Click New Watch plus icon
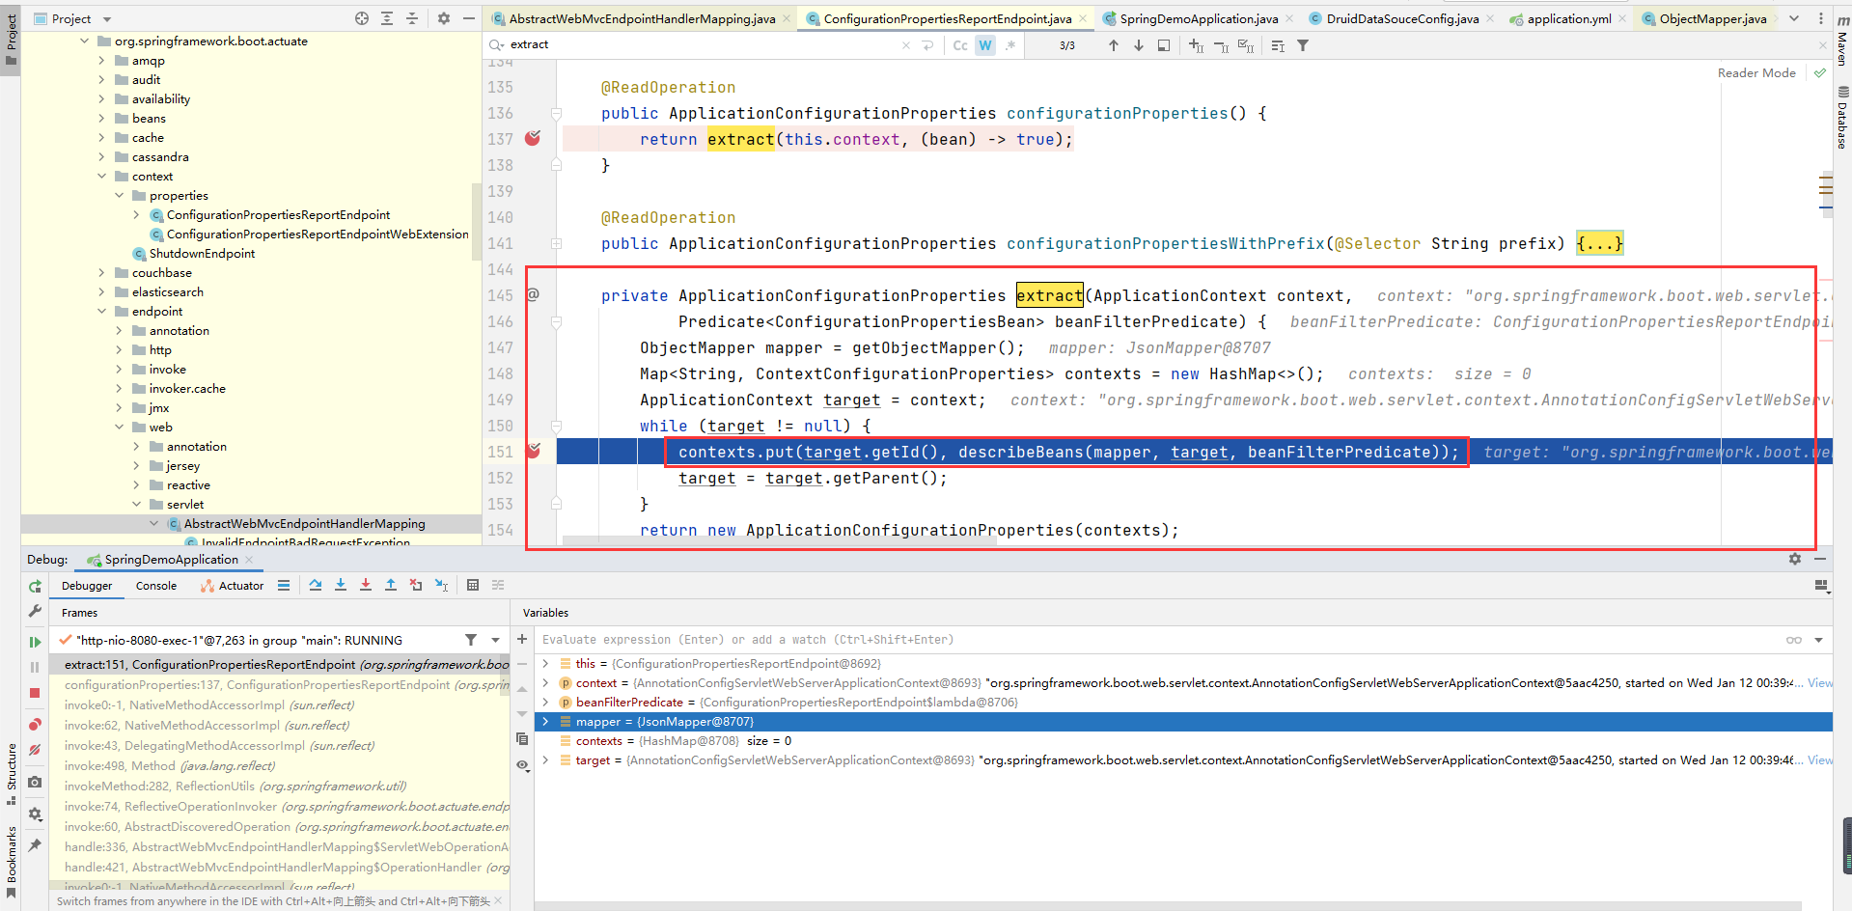This screenshot has height=911, width=1852. (522, 639)
